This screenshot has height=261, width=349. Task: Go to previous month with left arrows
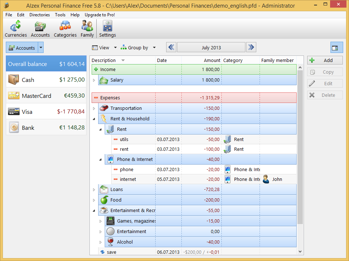click(171, 47)
